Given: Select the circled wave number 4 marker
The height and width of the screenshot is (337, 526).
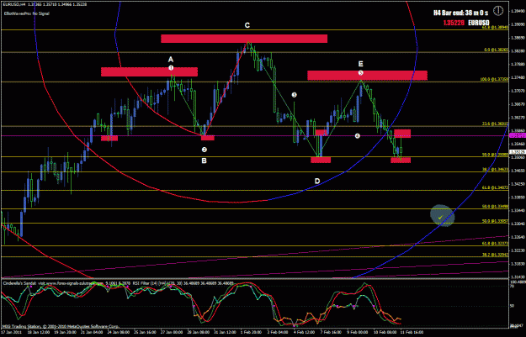Looking at the screenshot, I should (x=358, y=135).
